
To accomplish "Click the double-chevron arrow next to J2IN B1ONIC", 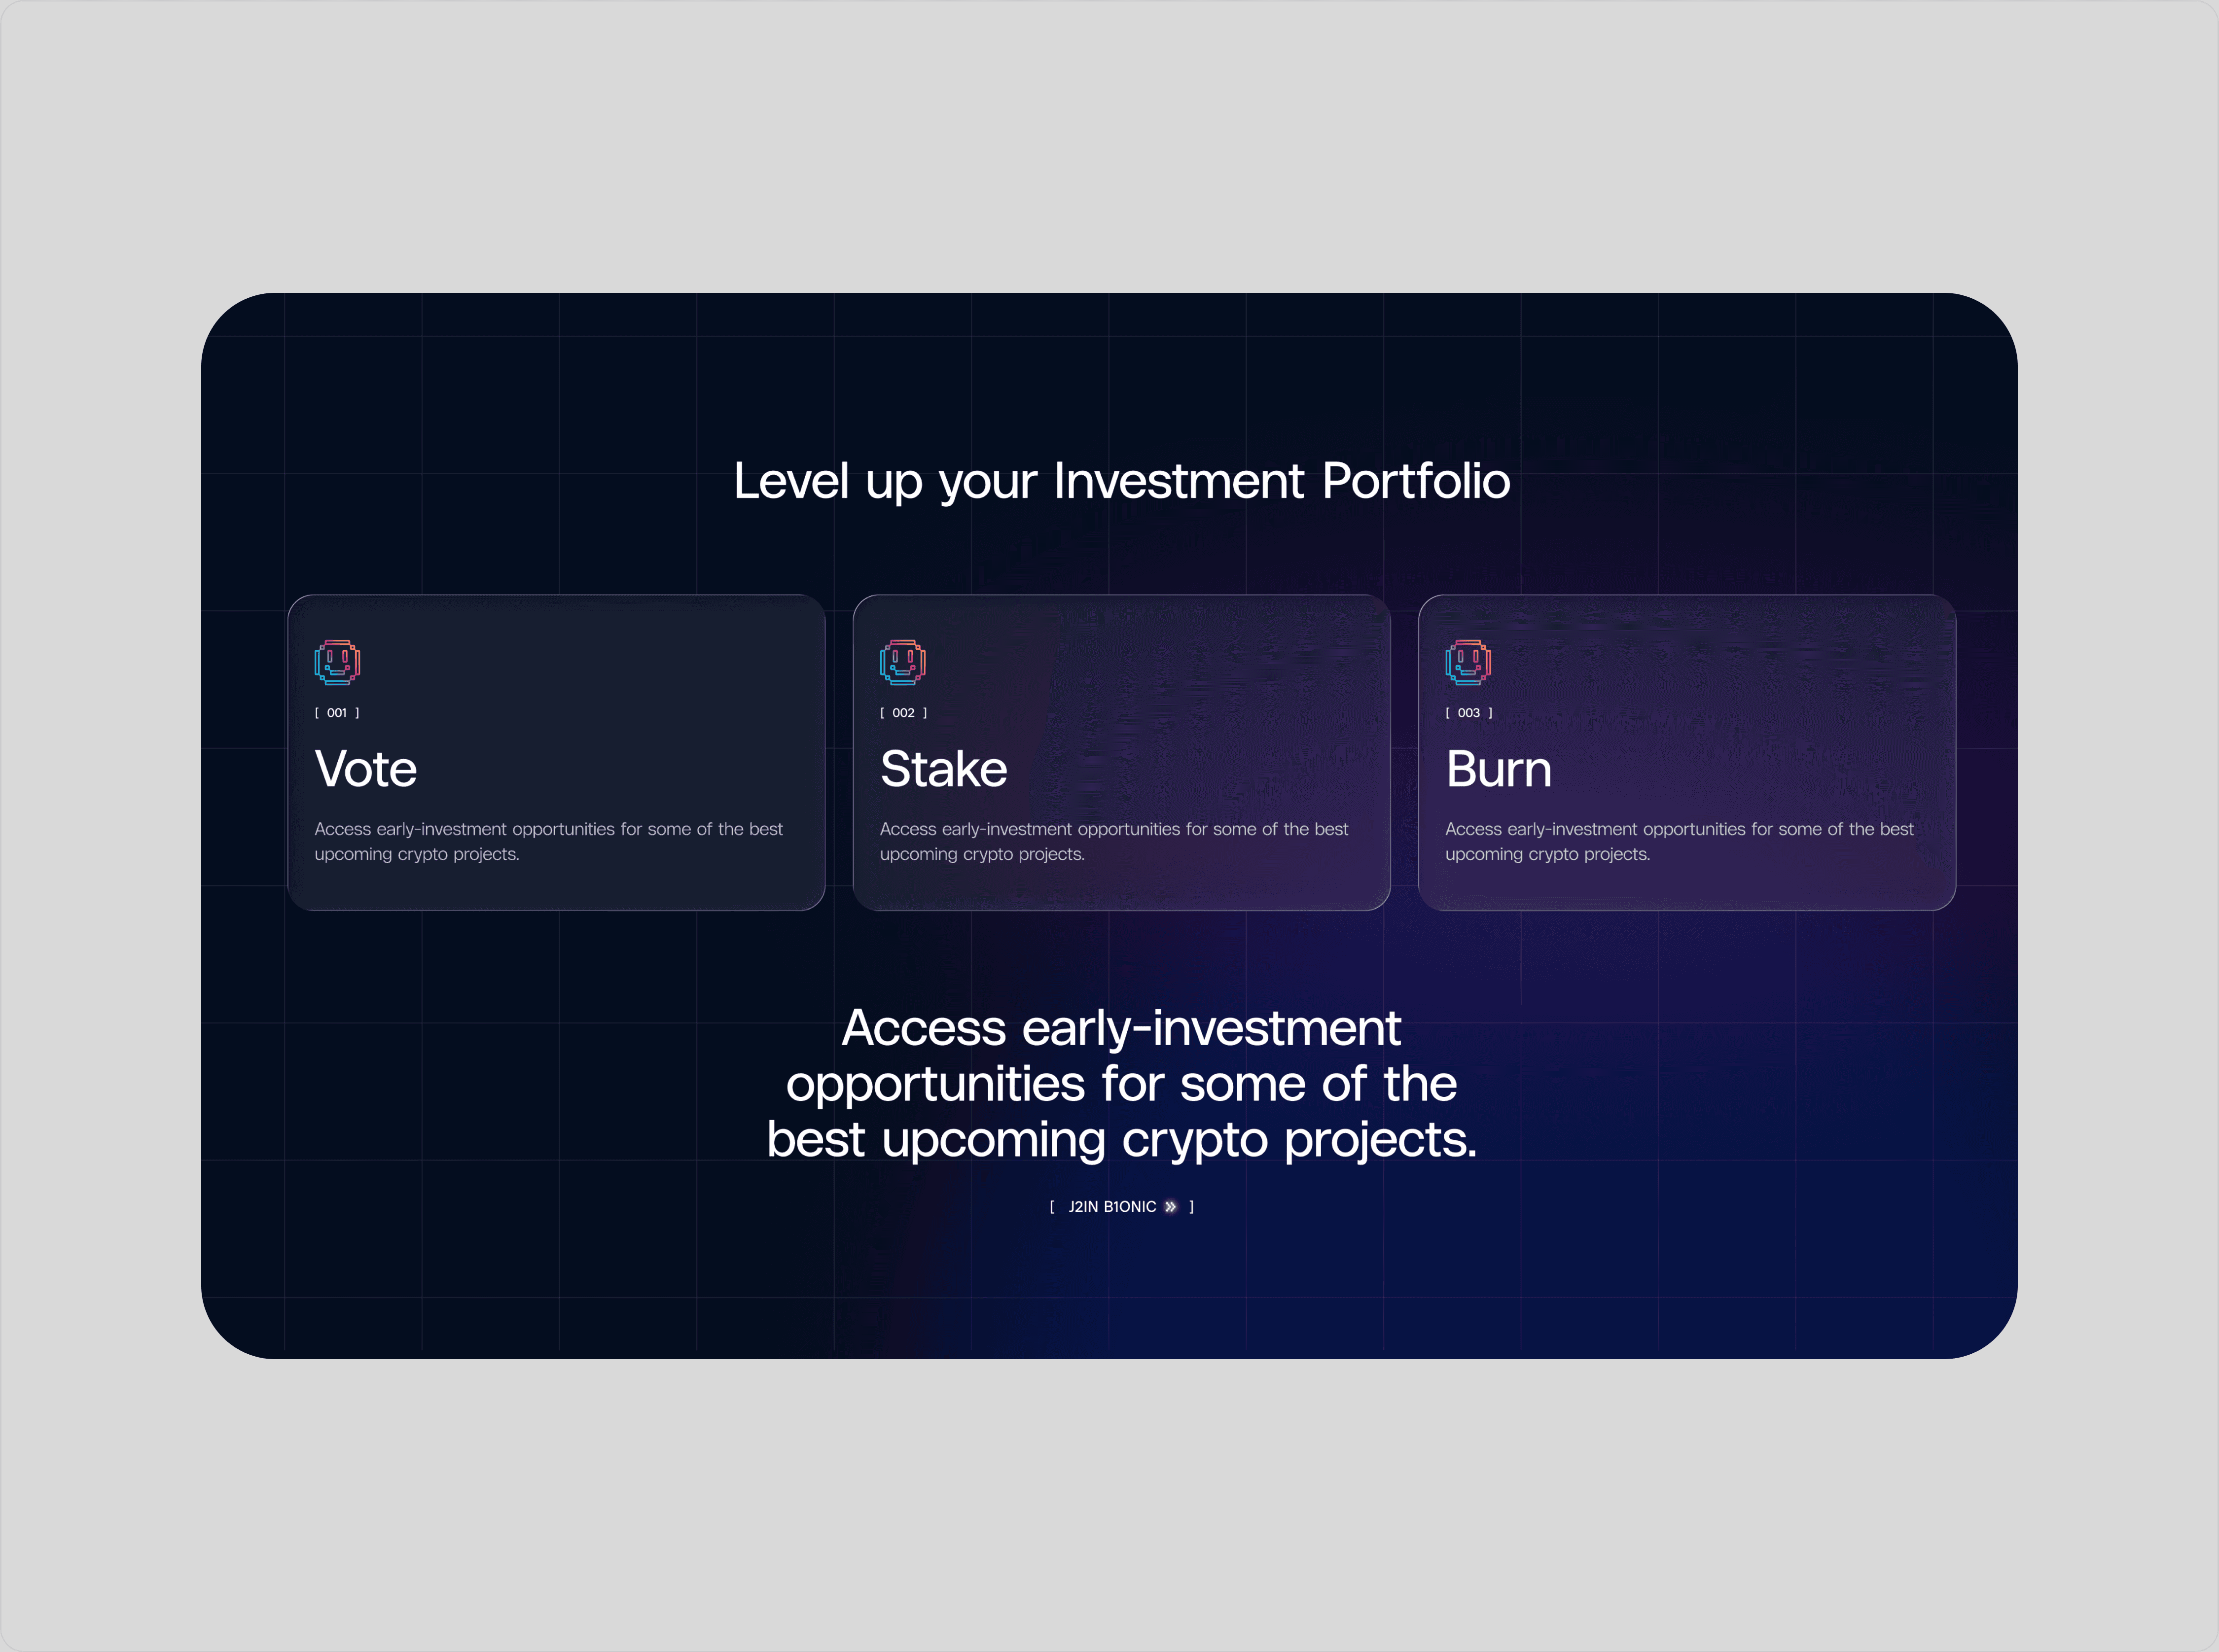I will click(1171, 1207).
